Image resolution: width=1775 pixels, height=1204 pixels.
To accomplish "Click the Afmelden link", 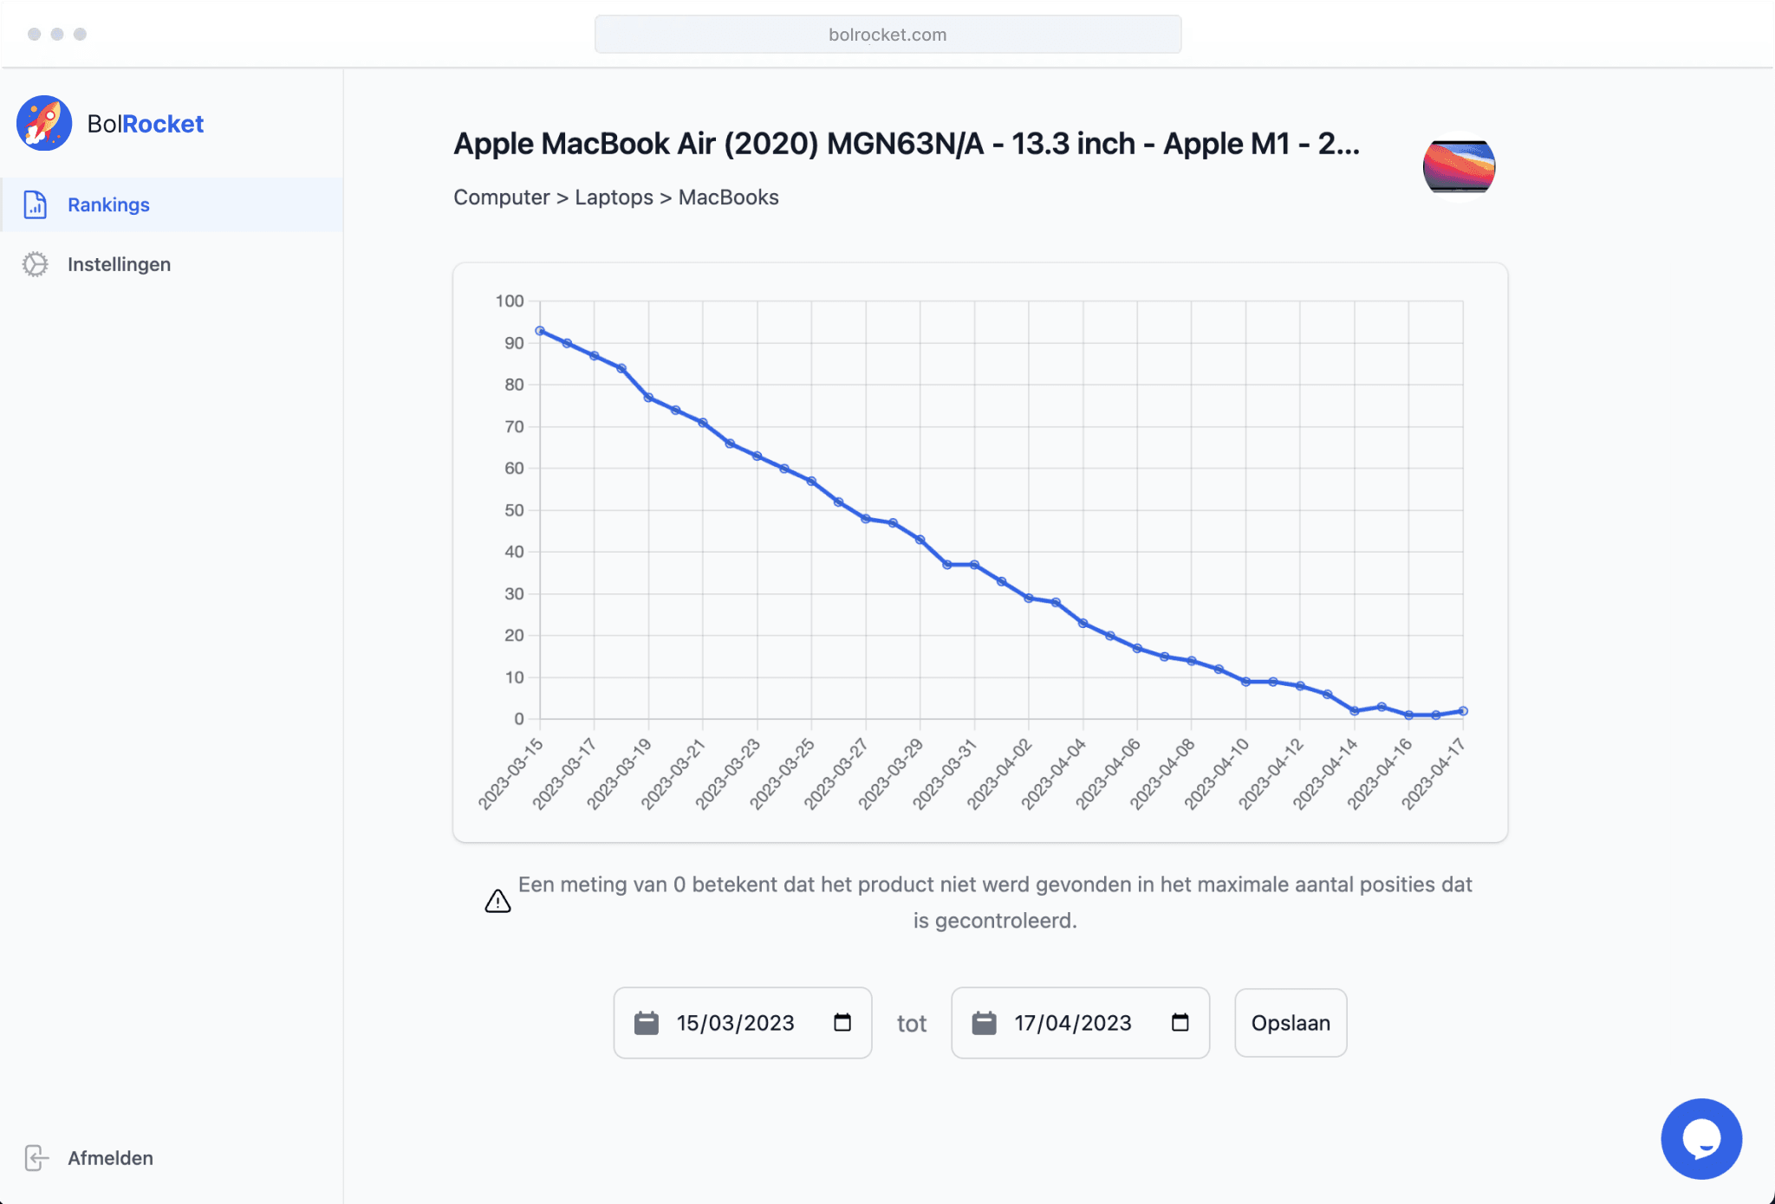I will click(x=110, y=1158).
